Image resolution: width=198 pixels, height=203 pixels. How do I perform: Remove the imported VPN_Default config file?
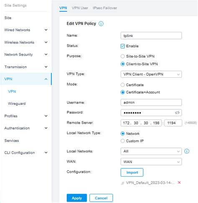click(x=179, y=183)
